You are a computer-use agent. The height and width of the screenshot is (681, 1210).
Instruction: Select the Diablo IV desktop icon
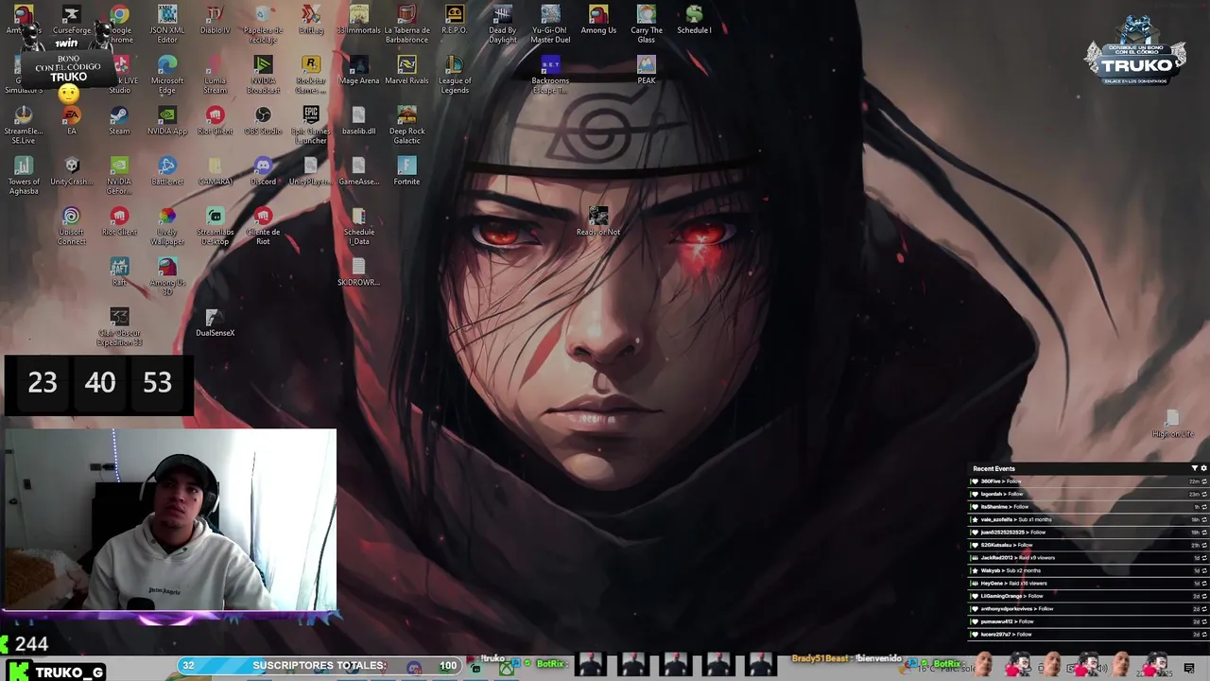click(216, 20)
